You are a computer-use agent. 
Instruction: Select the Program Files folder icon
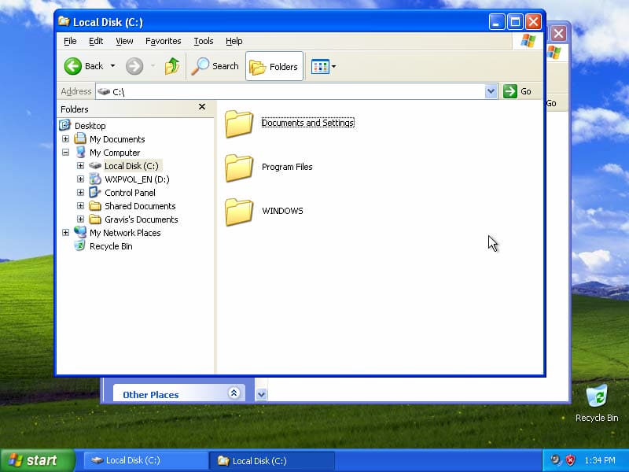(239, 168)
